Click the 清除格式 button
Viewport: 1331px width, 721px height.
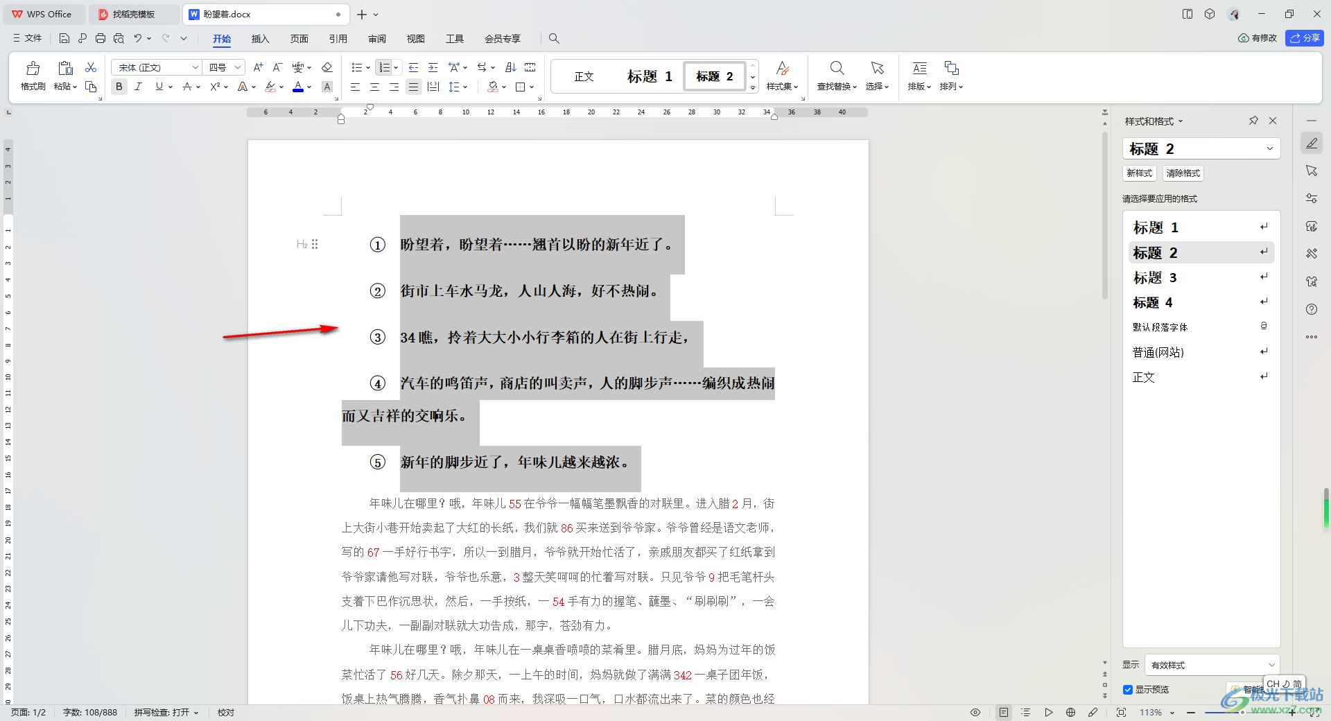click(1183, 173)
